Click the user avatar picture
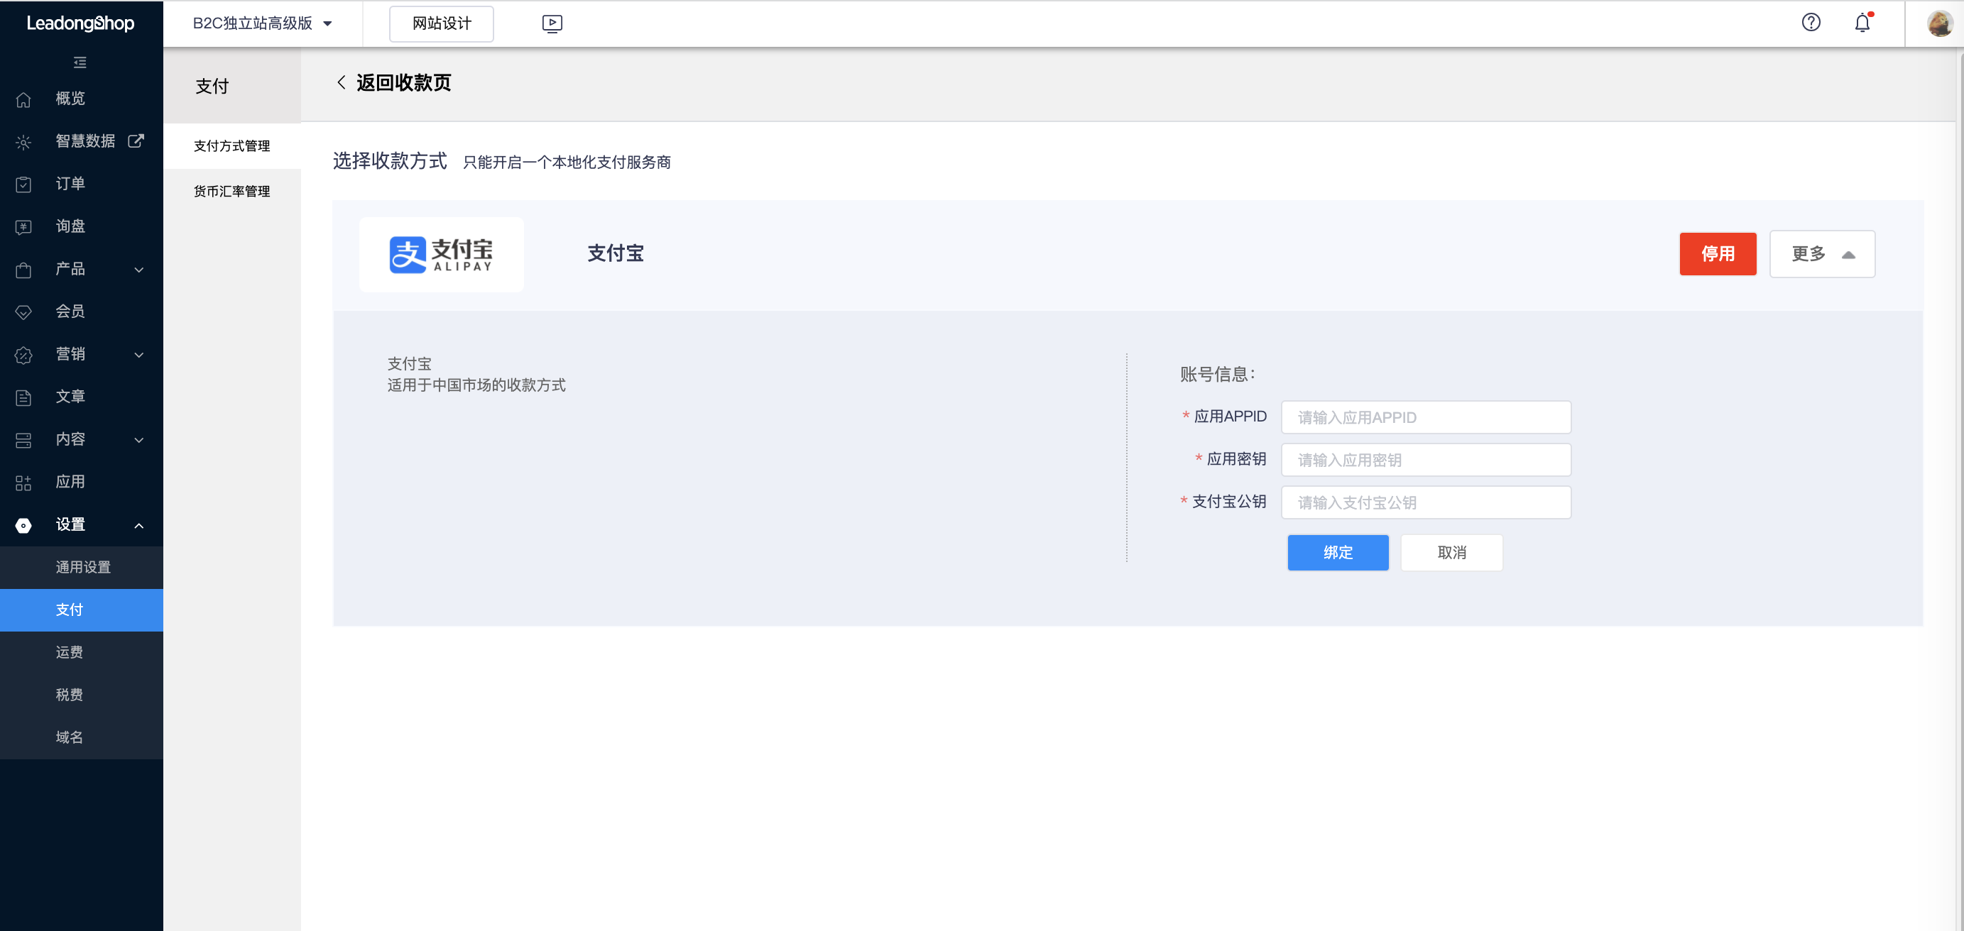The image size is (1964, 931). [x=1939, y=23]
